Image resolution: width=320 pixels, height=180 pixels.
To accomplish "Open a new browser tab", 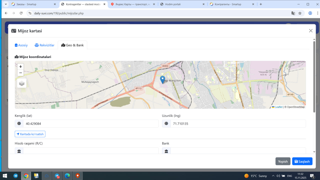I will [x=261, y=4].
